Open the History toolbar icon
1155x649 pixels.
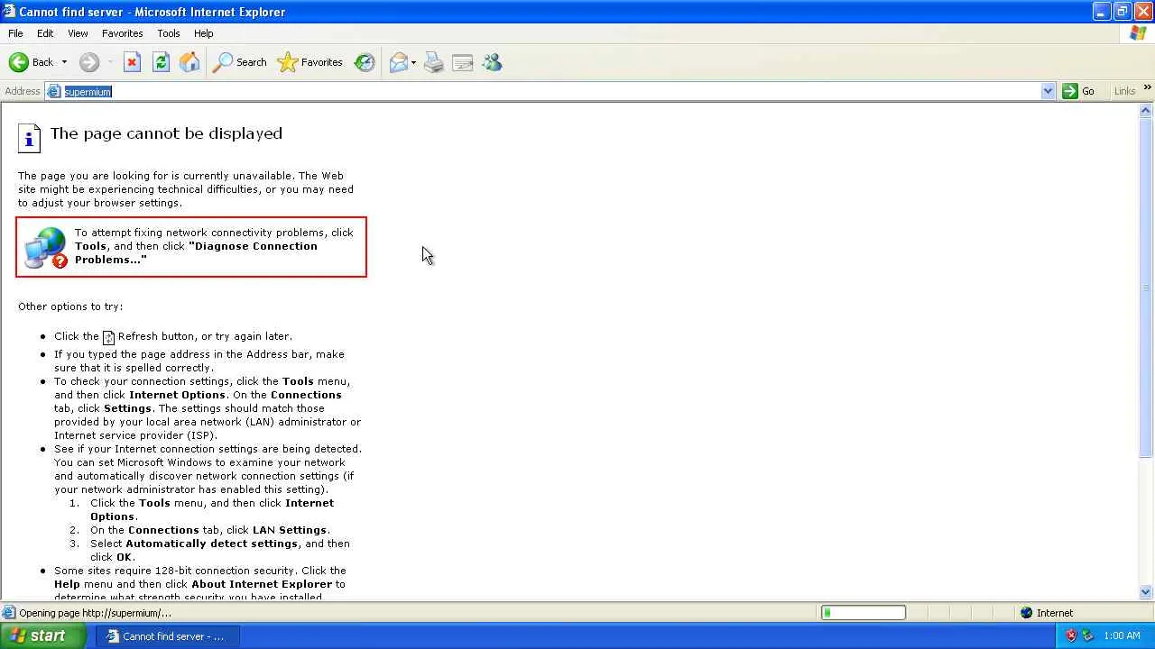click(365, 62)
